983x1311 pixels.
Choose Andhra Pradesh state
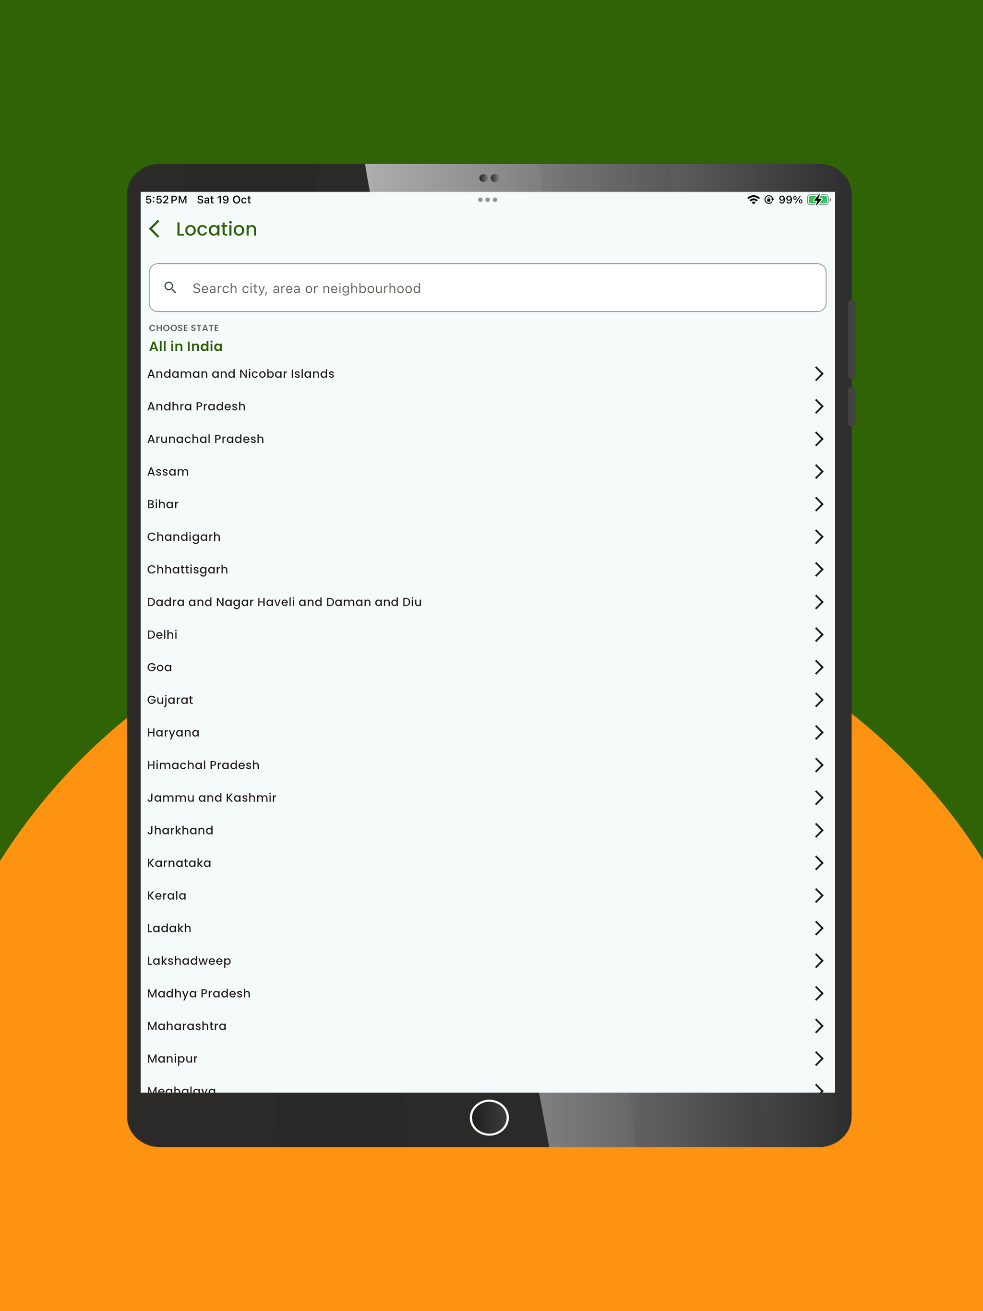click(196, 406)
